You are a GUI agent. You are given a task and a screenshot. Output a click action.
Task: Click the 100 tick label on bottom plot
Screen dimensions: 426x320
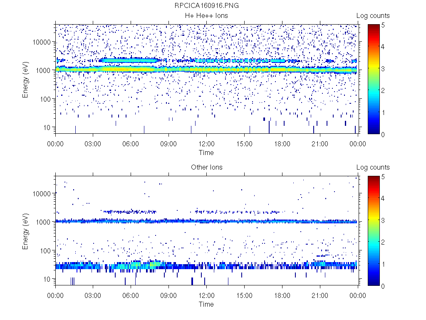[45, 250]
